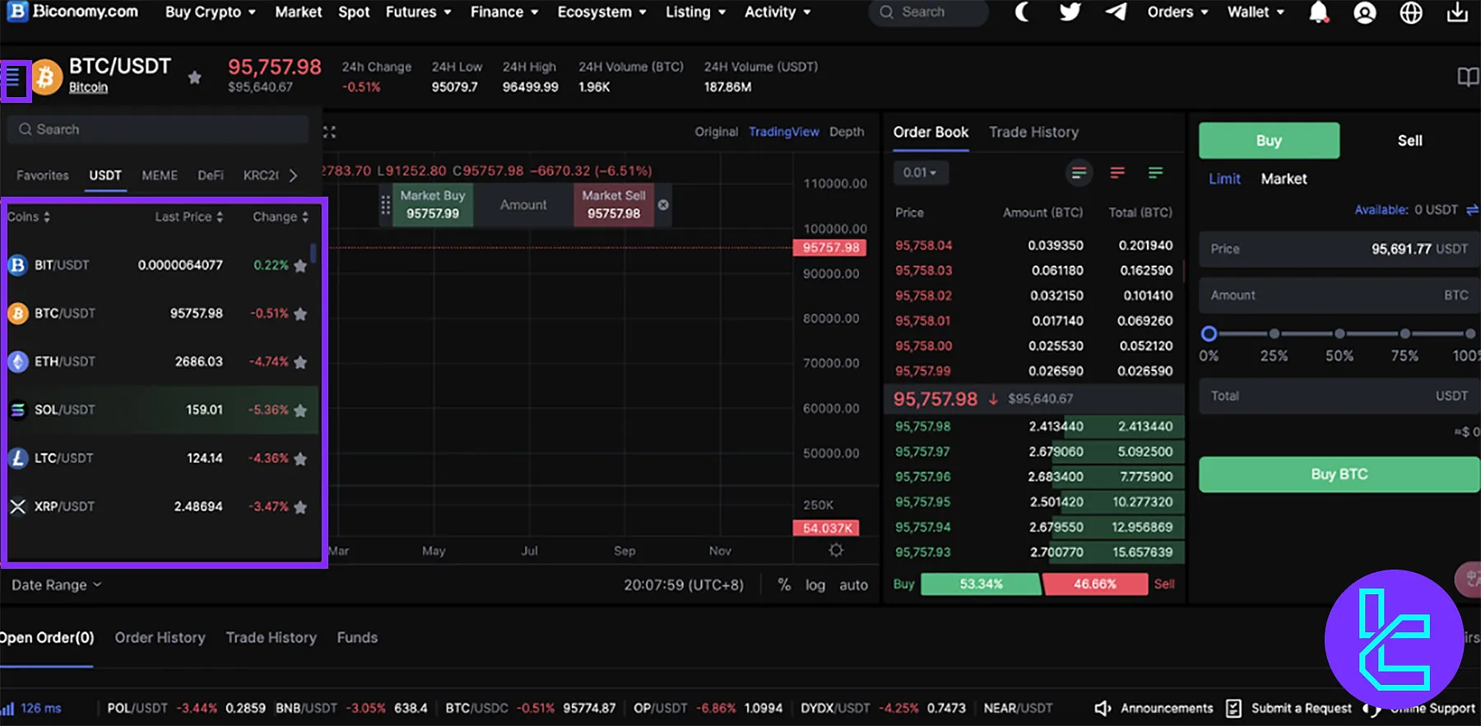Viewport: 1481px width, 726px height.
Task: Click the Market Buy 95757.99 button
Action: click(x=433, y=205)
